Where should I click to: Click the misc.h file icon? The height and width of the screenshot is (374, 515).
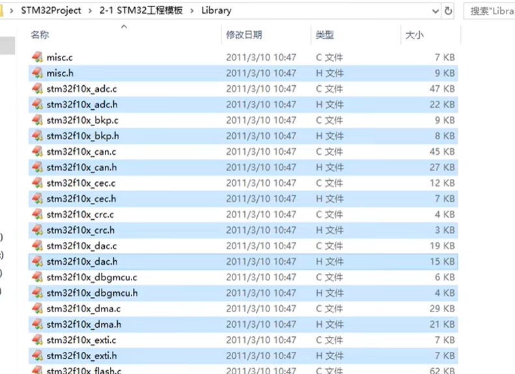pyautogui.click(x=38, y=73)
